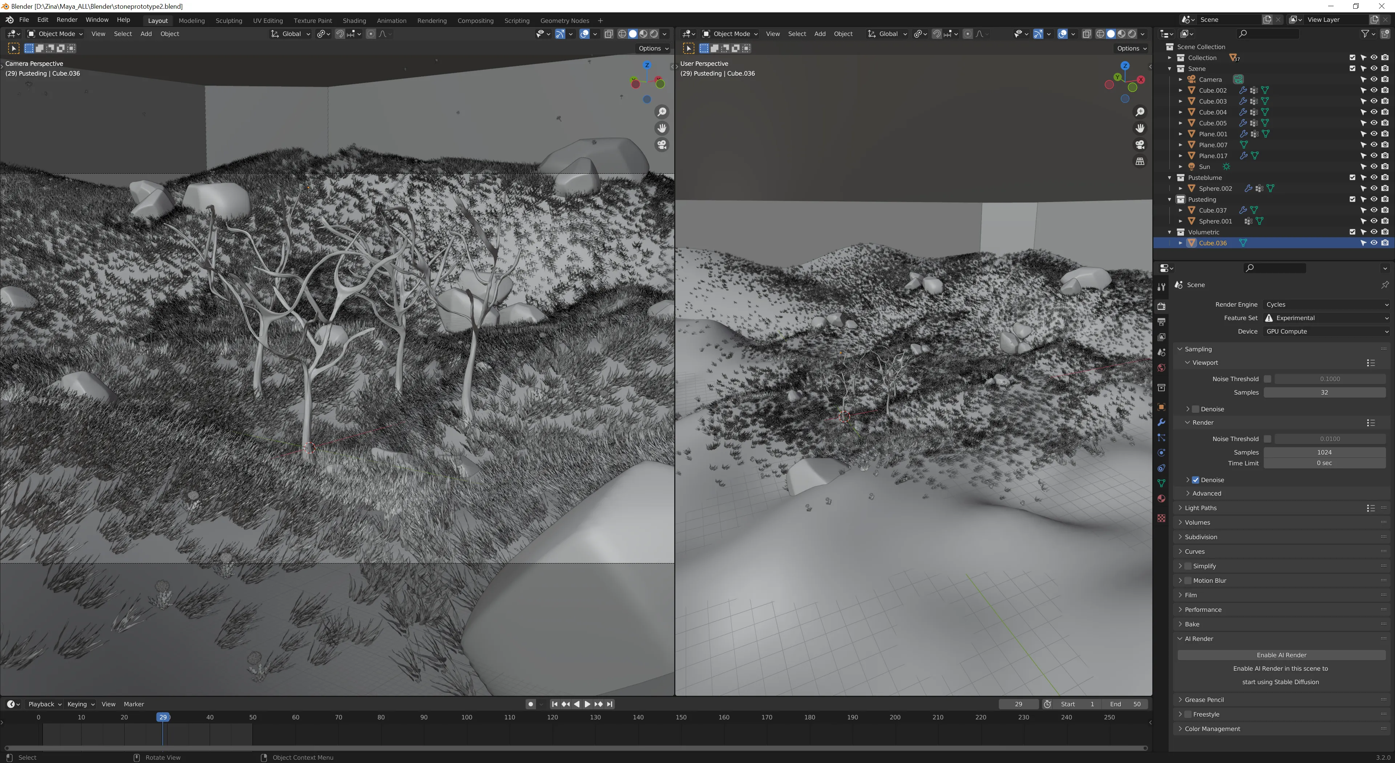Click the Enable AI Render button
Screen dimensions: 1395x763
(x=1281, y=655)
